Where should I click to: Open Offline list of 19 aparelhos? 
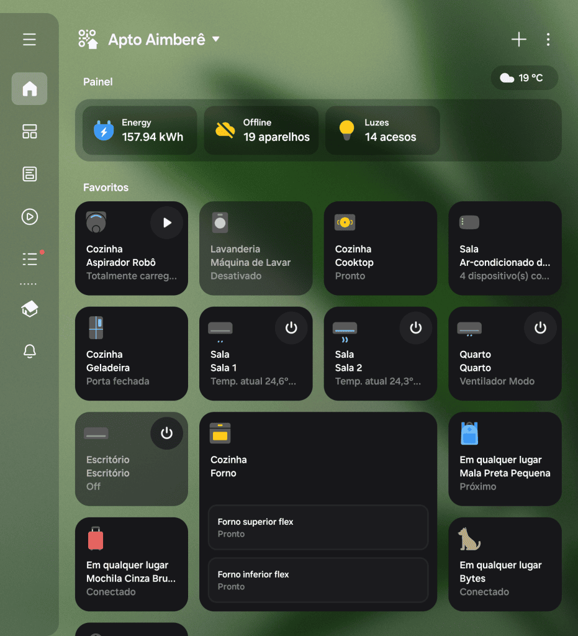tap(261, 130)
